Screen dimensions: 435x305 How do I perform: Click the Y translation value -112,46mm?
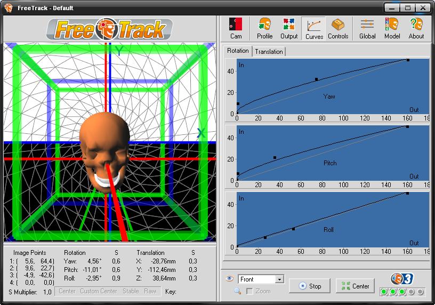point(162,269)
